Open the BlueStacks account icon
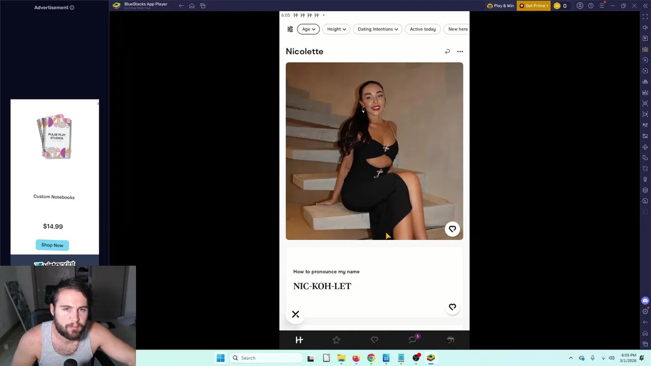Image resolution: width=651 pixels, height=366 pixels. pos(580,6)
